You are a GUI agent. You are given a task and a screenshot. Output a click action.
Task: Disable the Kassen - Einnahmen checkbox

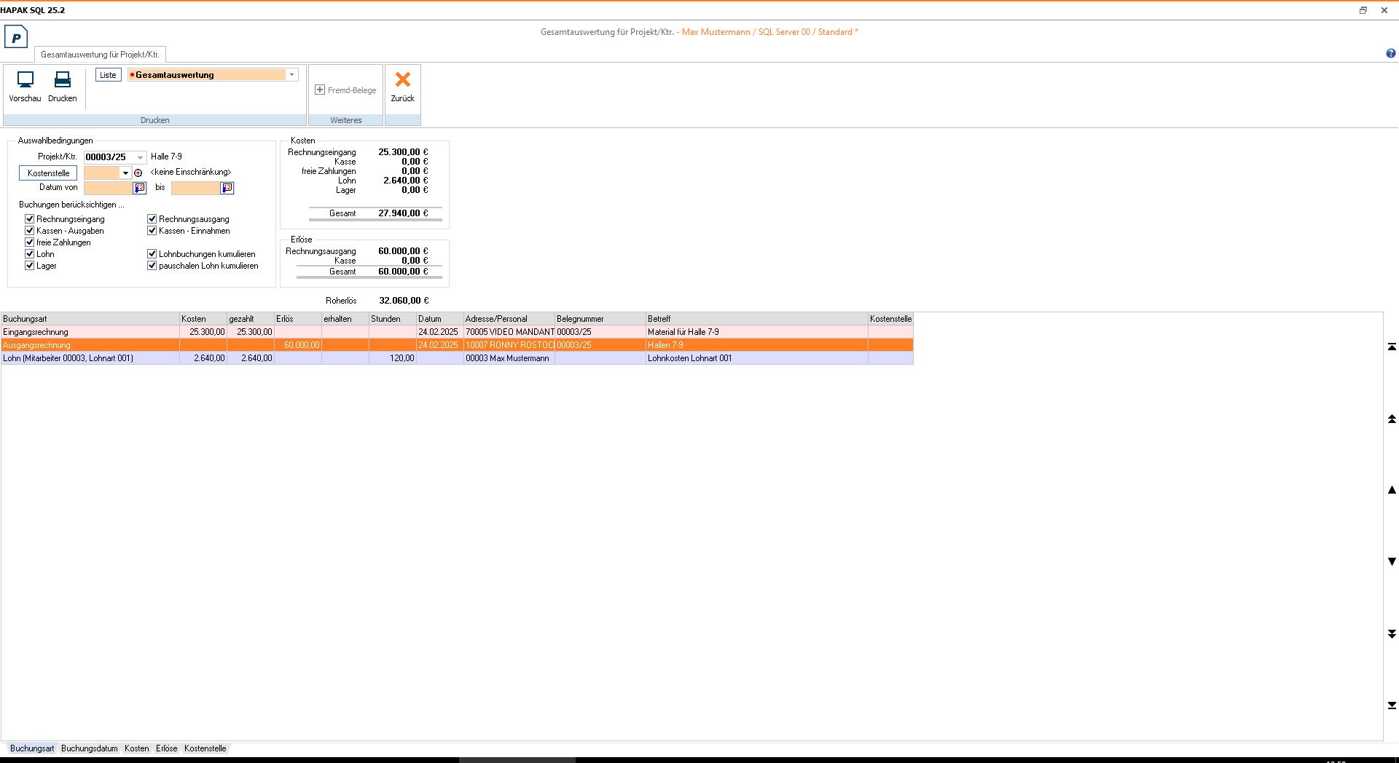point(152,231)
